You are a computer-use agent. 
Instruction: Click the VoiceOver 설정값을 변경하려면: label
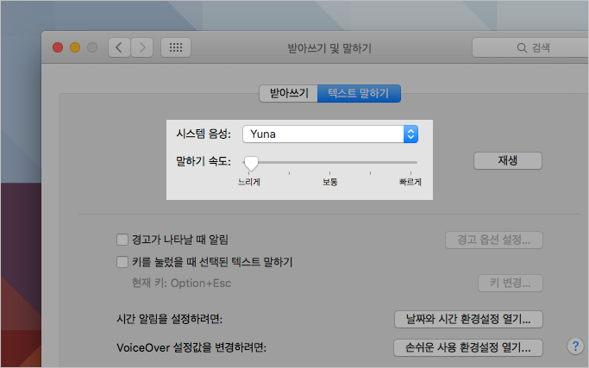(191, 347)
